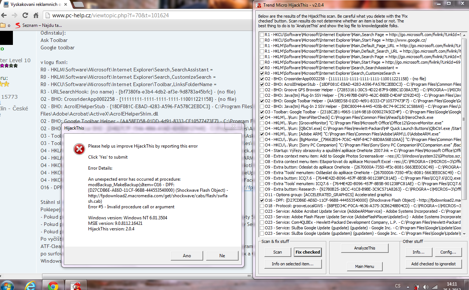Click the address bar with pc-help.cz URL

coord(147,15)
